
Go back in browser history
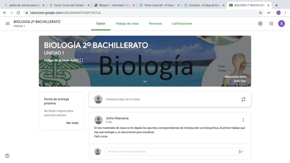[5, 13]
